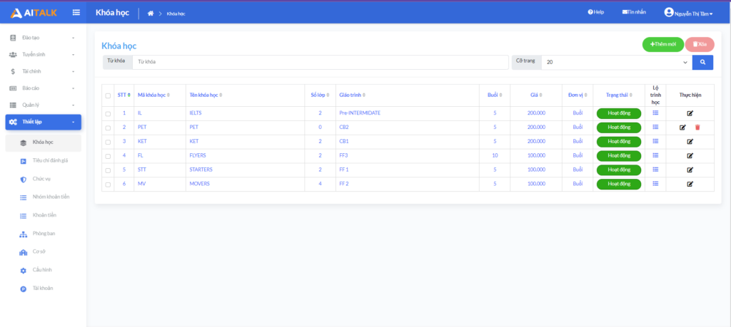Click the home icon in breadcrumb
731x327 pixels.
(151, 13)
